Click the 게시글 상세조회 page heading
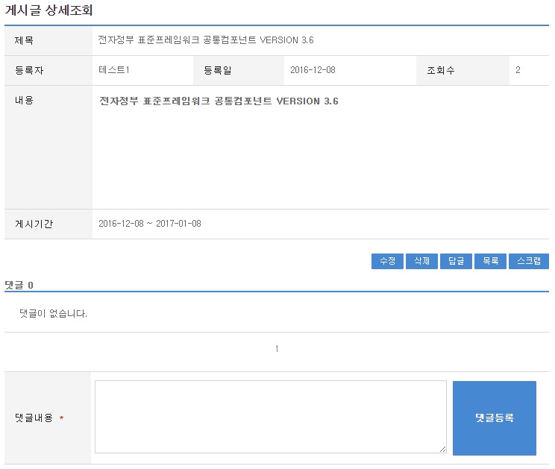The width and height of the screenshot is (555, 469). coord(49,10)
